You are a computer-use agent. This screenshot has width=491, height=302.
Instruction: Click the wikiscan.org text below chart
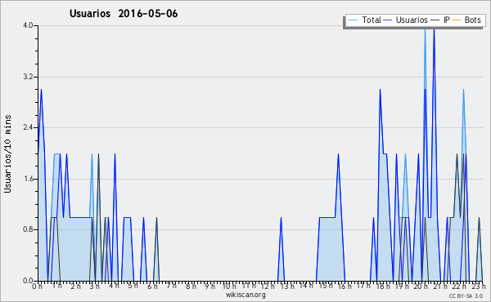[x=245, y=295]
